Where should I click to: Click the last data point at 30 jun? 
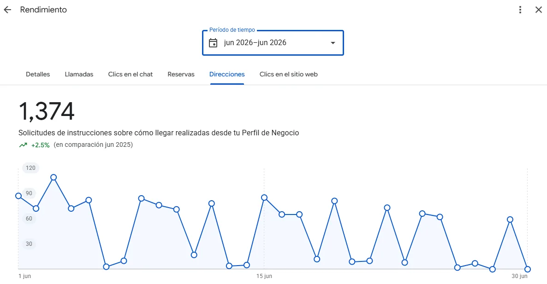528,269
